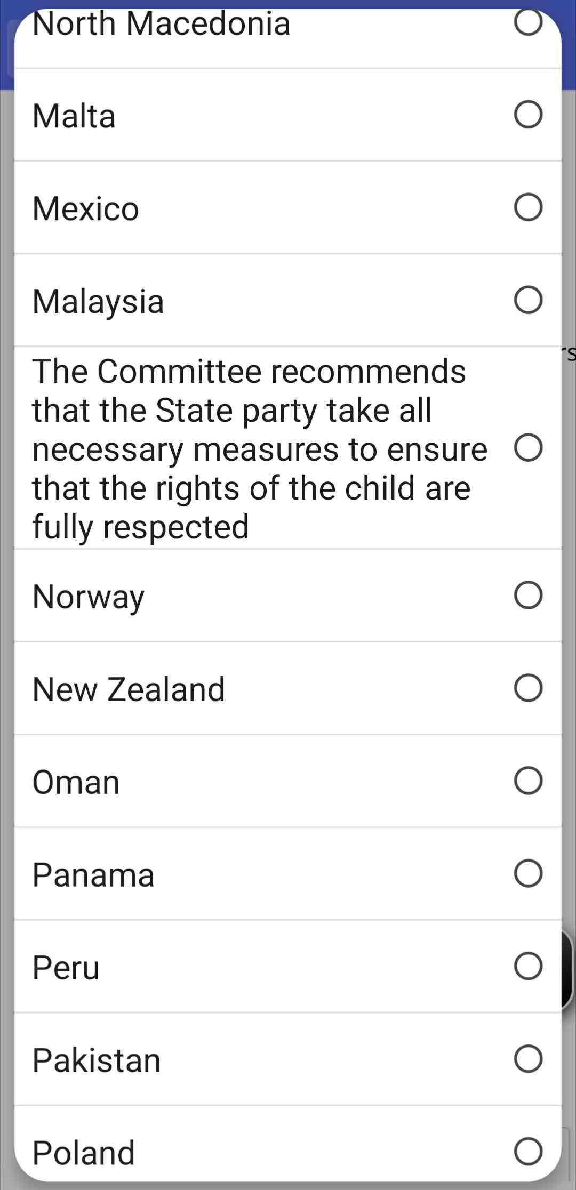
Task: Select the North Macedonia radio button
Action: click(x=528, y=22)
